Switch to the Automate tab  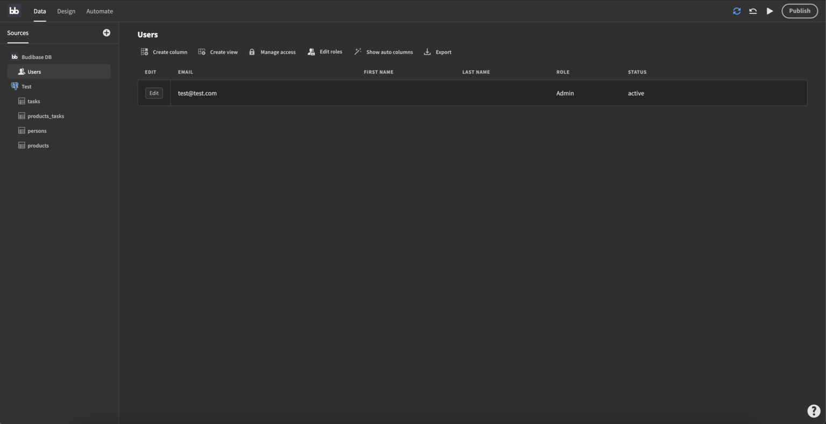click(x=99, y=11)
